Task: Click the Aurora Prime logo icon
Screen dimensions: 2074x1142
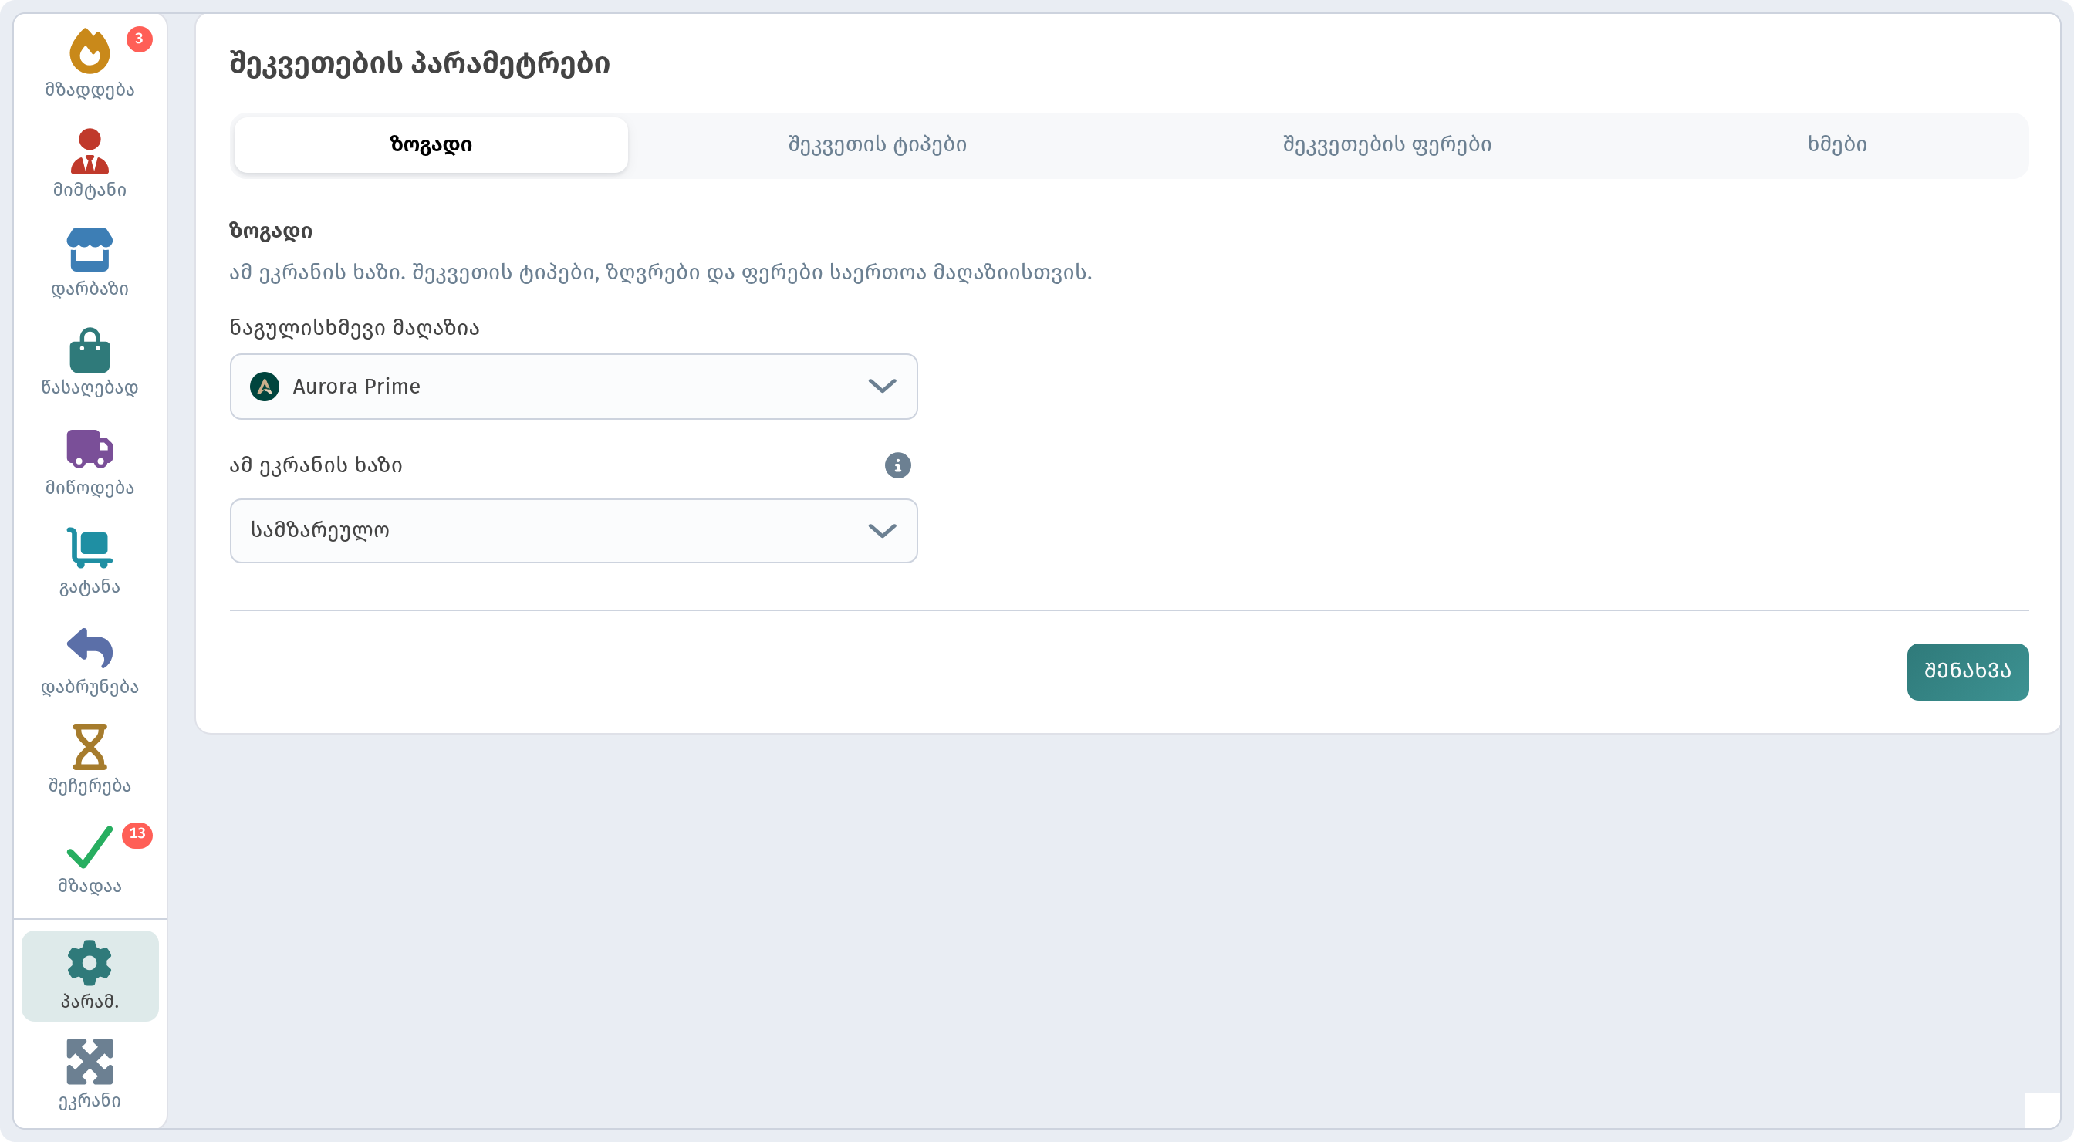Action: (x=265, y=387)
